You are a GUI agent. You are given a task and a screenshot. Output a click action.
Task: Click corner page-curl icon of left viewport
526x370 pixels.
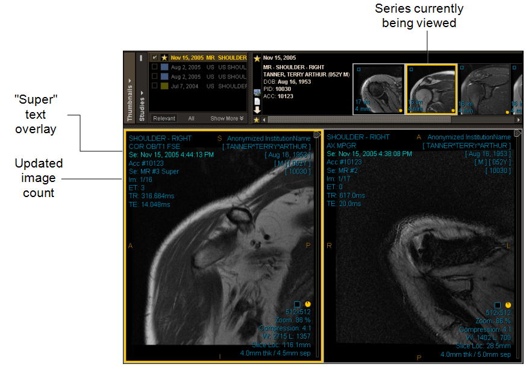[x=318, y=134]
